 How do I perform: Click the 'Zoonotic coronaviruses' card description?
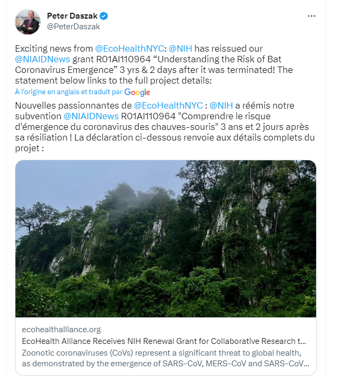165,358
